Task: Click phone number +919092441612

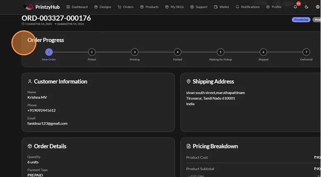Action: [42, 110]
